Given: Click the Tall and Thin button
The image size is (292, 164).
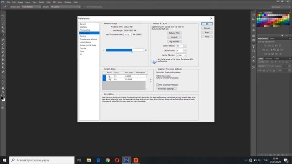Looking at the screenshot, I should coord(174,33).
